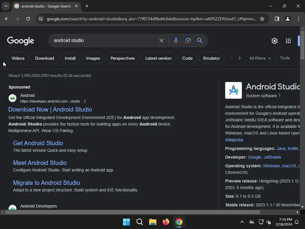
Task: View site information icon in address bar
Action: point(41,19)
